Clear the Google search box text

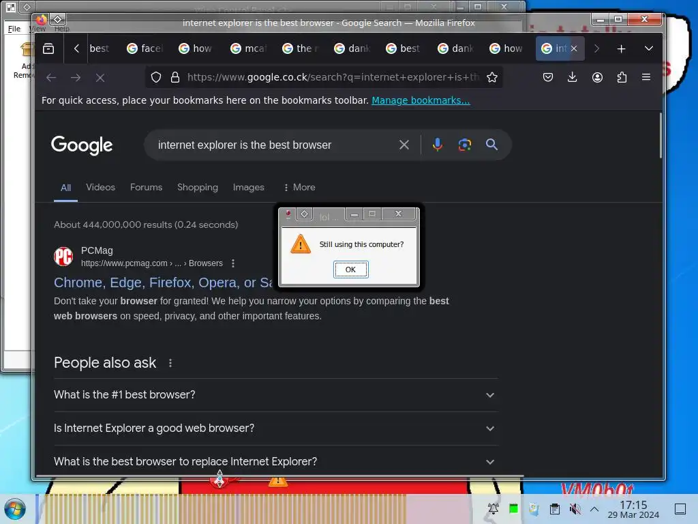click(x=404, y=145)
